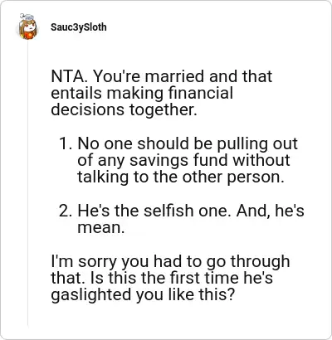Viewport: 332px width, 340px height.
Task: Click the word 'mean.' in item two
Action: 101,228
